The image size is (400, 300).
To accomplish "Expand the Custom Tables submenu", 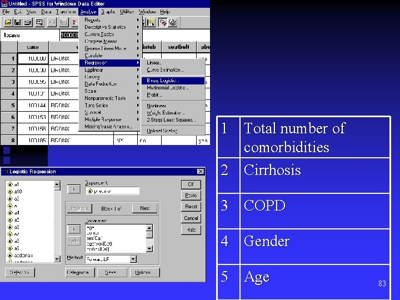I will 109,34.
